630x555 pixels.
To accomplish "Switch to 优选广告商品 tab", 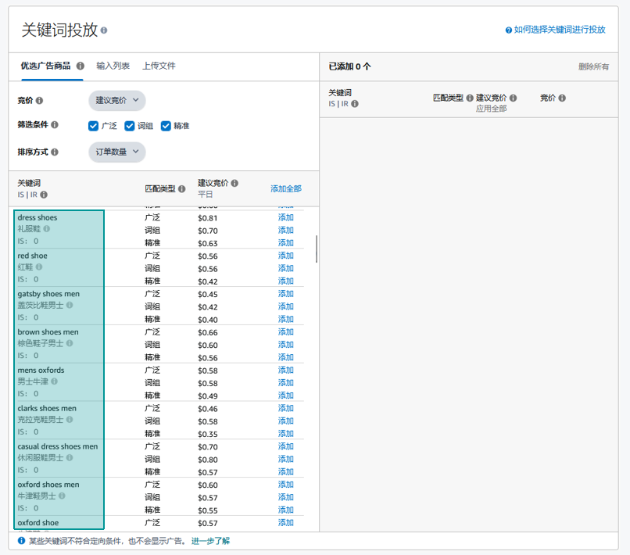I will coord(46,66).
